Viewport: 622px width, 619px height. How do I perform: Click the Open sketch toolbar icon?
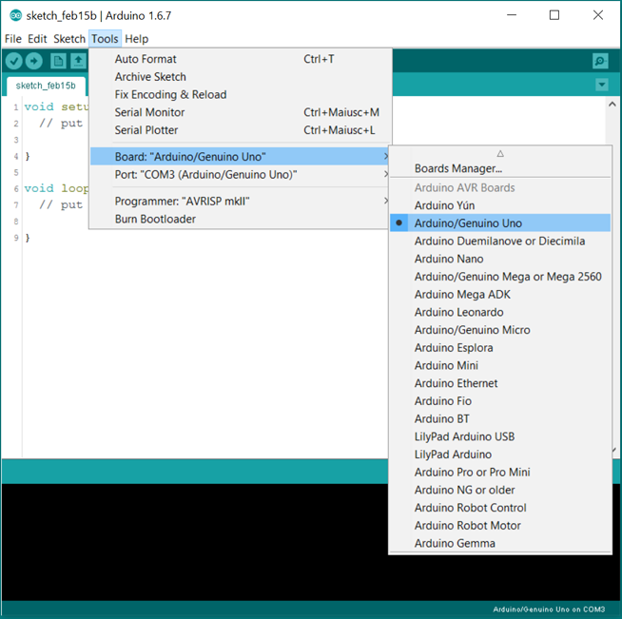coord(79,61)
